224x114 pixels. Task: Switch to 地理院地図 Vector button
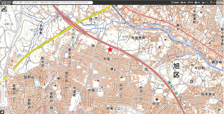pyautogui.click(x=220, y=2)
